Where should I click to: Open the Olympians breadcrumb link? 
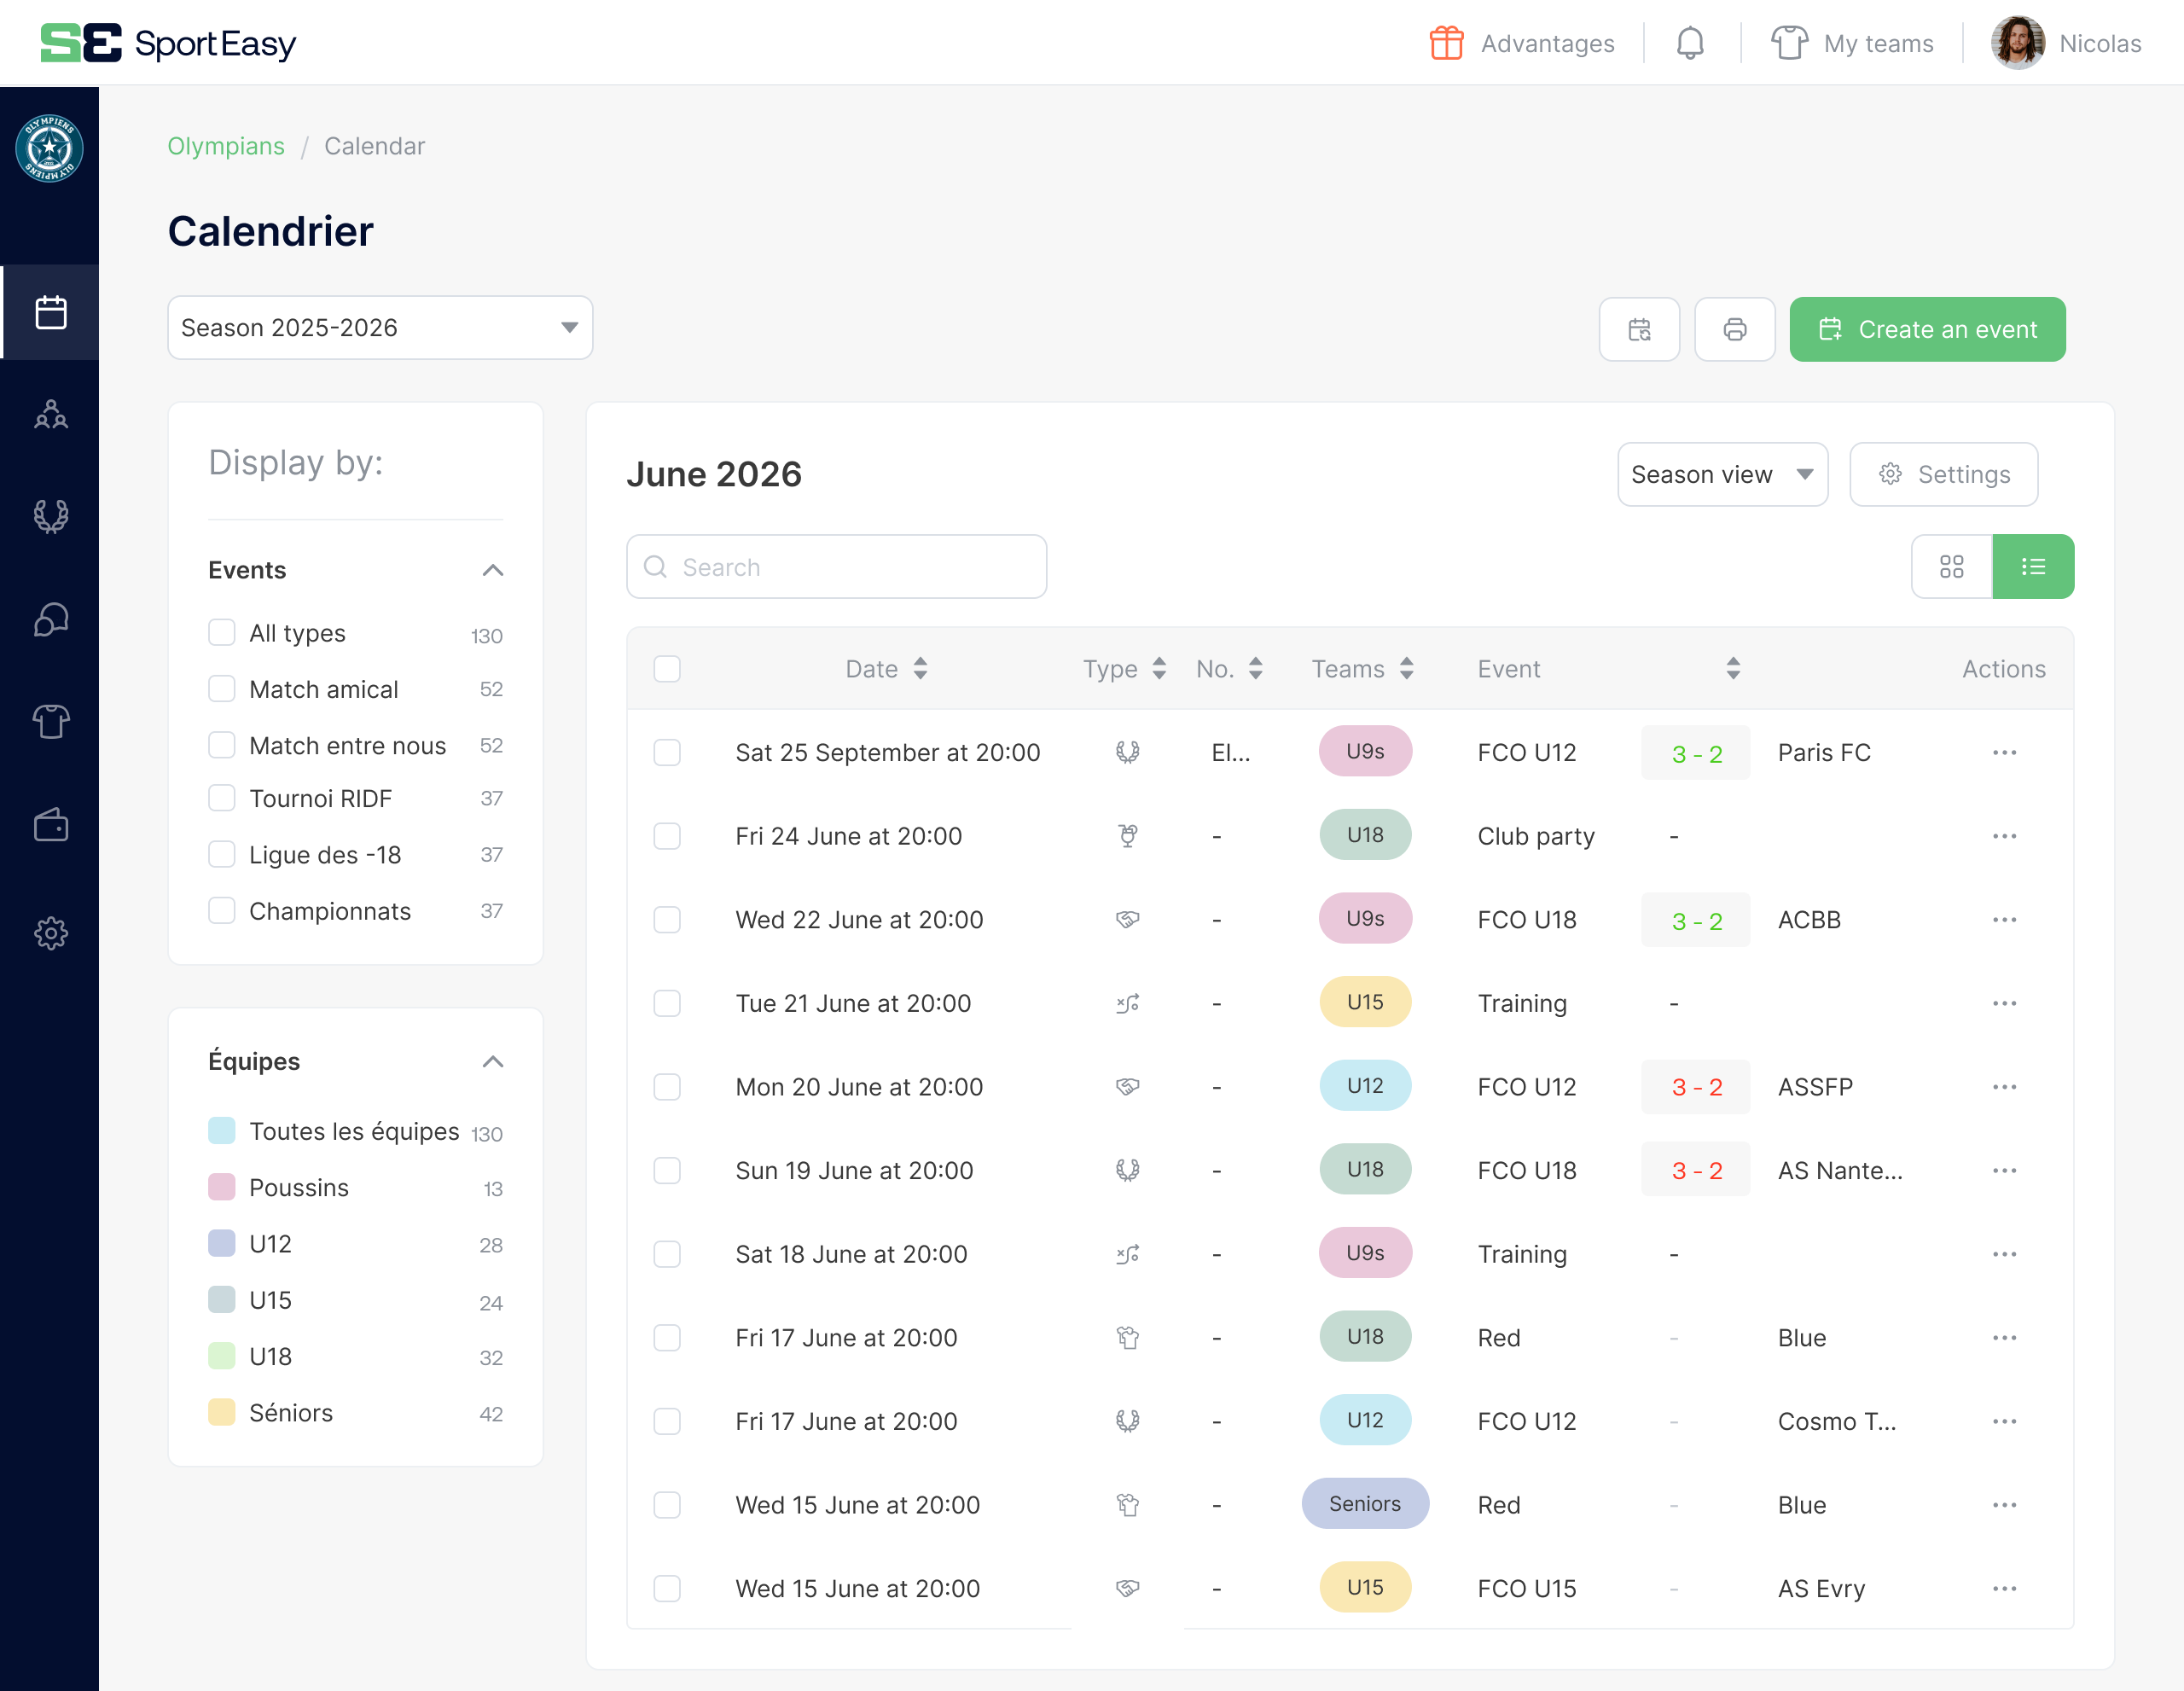(226, 146)
